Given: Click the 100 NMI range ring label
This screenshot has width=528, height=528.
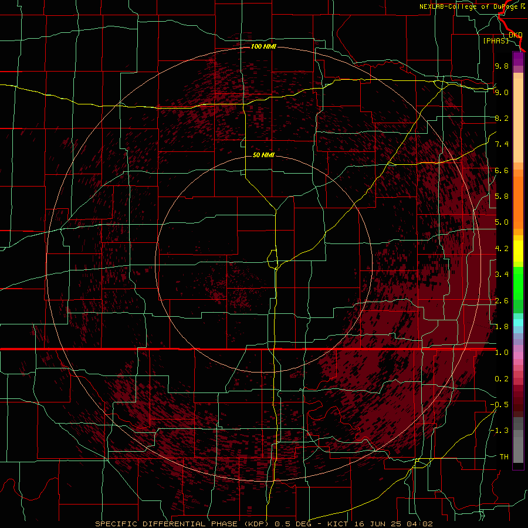Looking at the screenshot, I should 263,46.
